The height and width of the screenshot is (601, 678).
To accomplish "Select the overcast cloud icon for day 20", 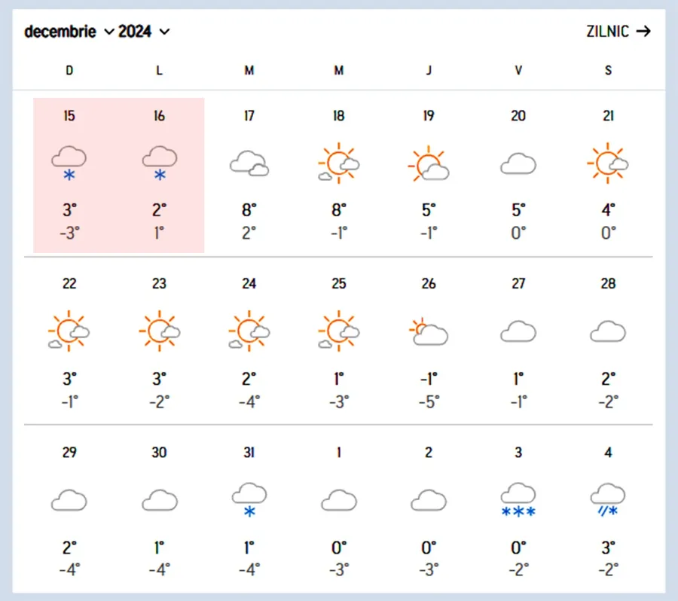I will (x=518, y=163).
